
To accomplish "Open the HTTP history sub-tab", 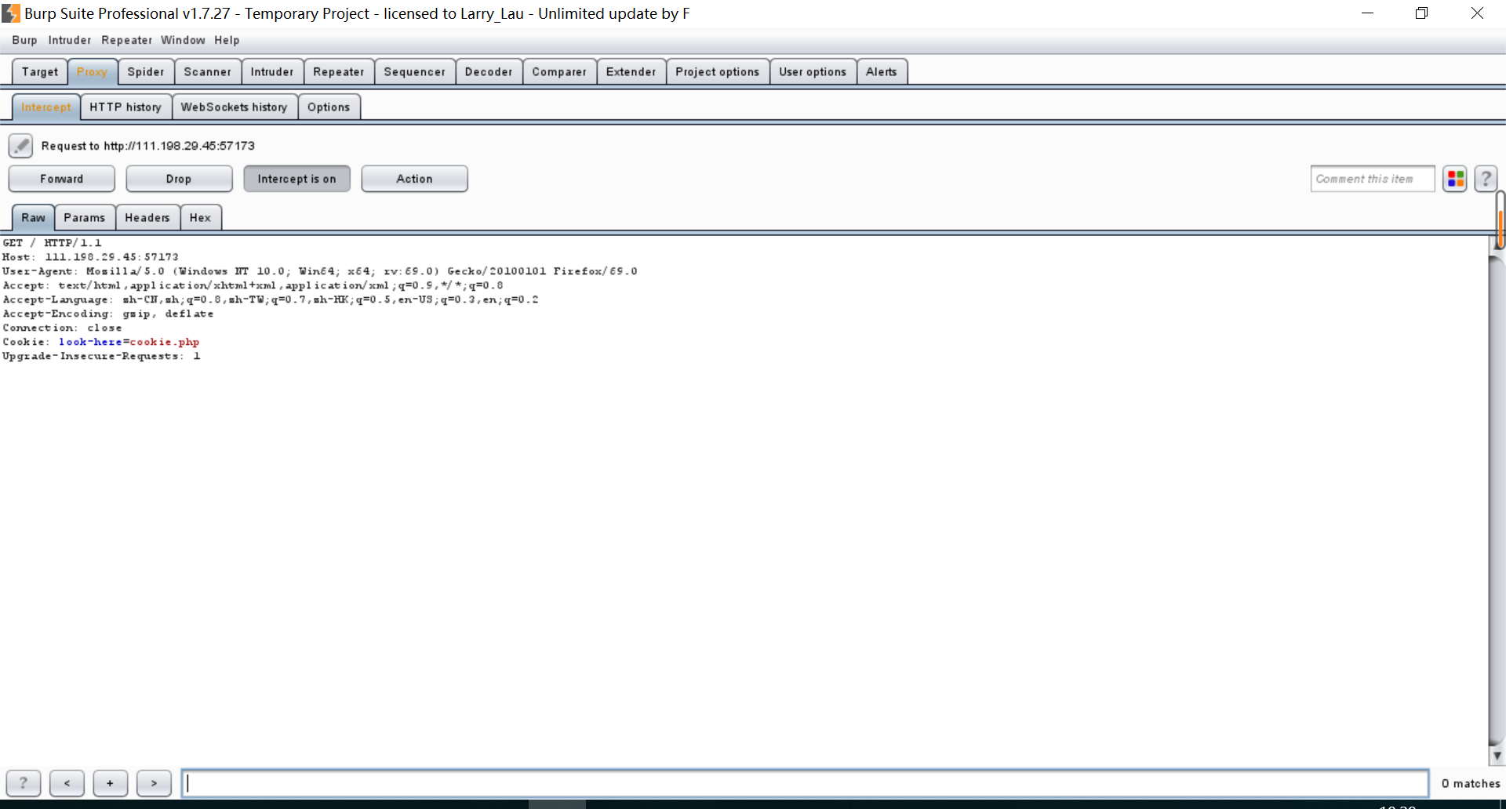I will tap(125, 107).
